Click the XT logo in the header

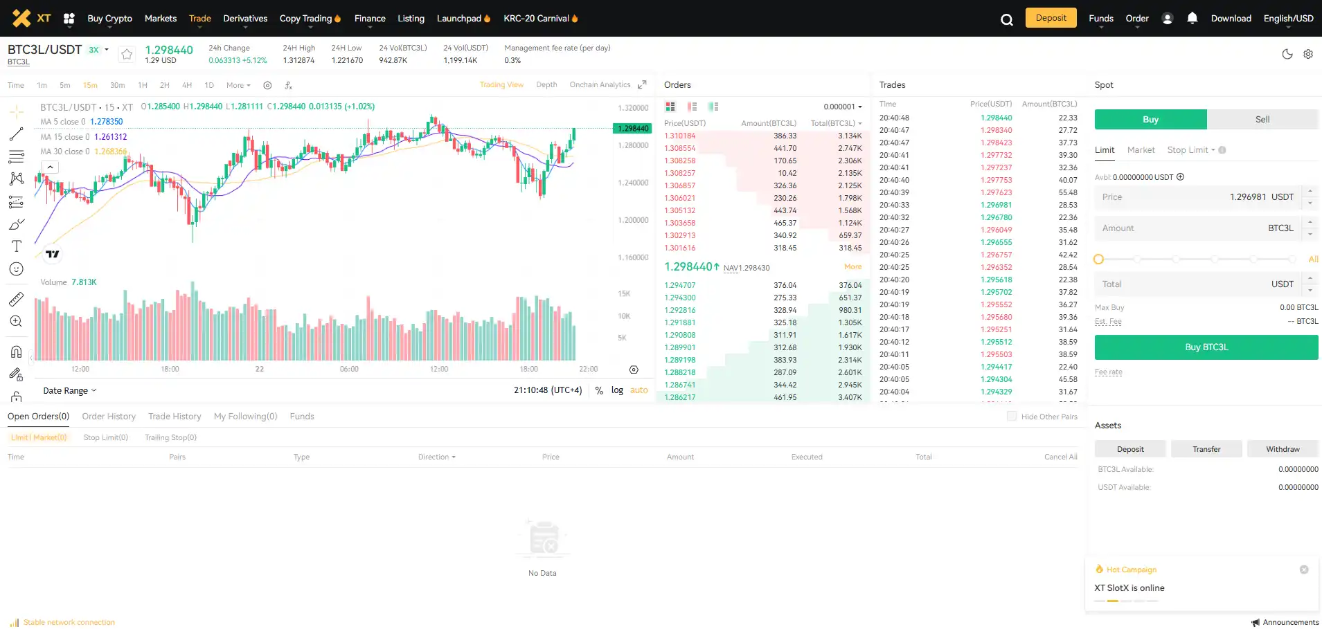(32, 18)
